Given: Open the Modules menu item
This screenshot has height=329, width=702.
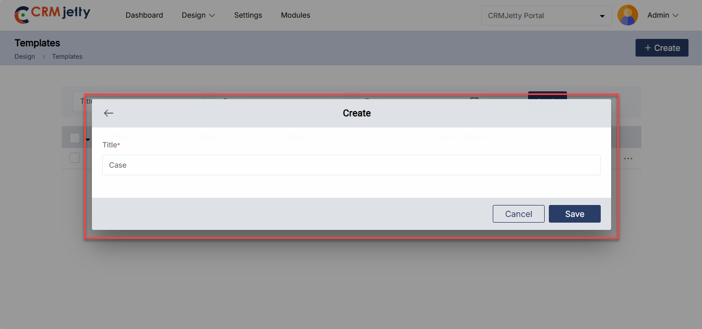Looking at the screenshot, I should [295, 15].
